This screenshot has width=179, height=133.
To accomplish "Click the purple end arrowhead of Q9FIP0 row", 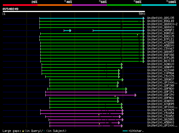I will [x=135, y=95].
